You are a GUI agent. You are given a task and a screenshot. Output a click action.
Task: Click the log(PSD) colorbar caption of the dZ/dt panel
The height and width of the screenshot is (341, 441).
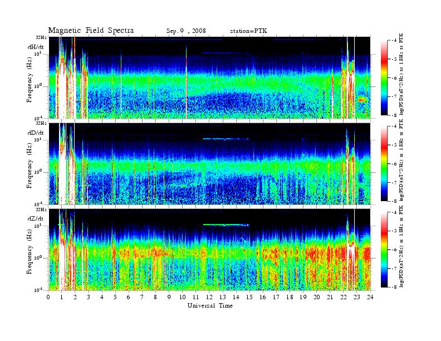[401, 246]
